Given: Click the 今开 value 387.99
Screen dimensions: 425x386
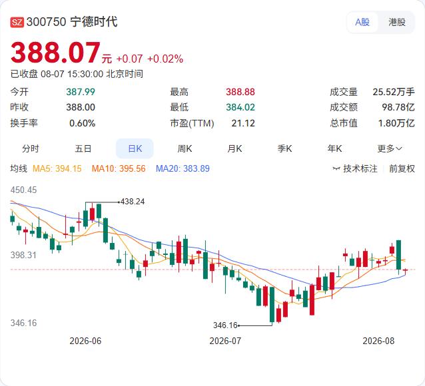Looking at the screenshot, I should click(x=81, y=92).
